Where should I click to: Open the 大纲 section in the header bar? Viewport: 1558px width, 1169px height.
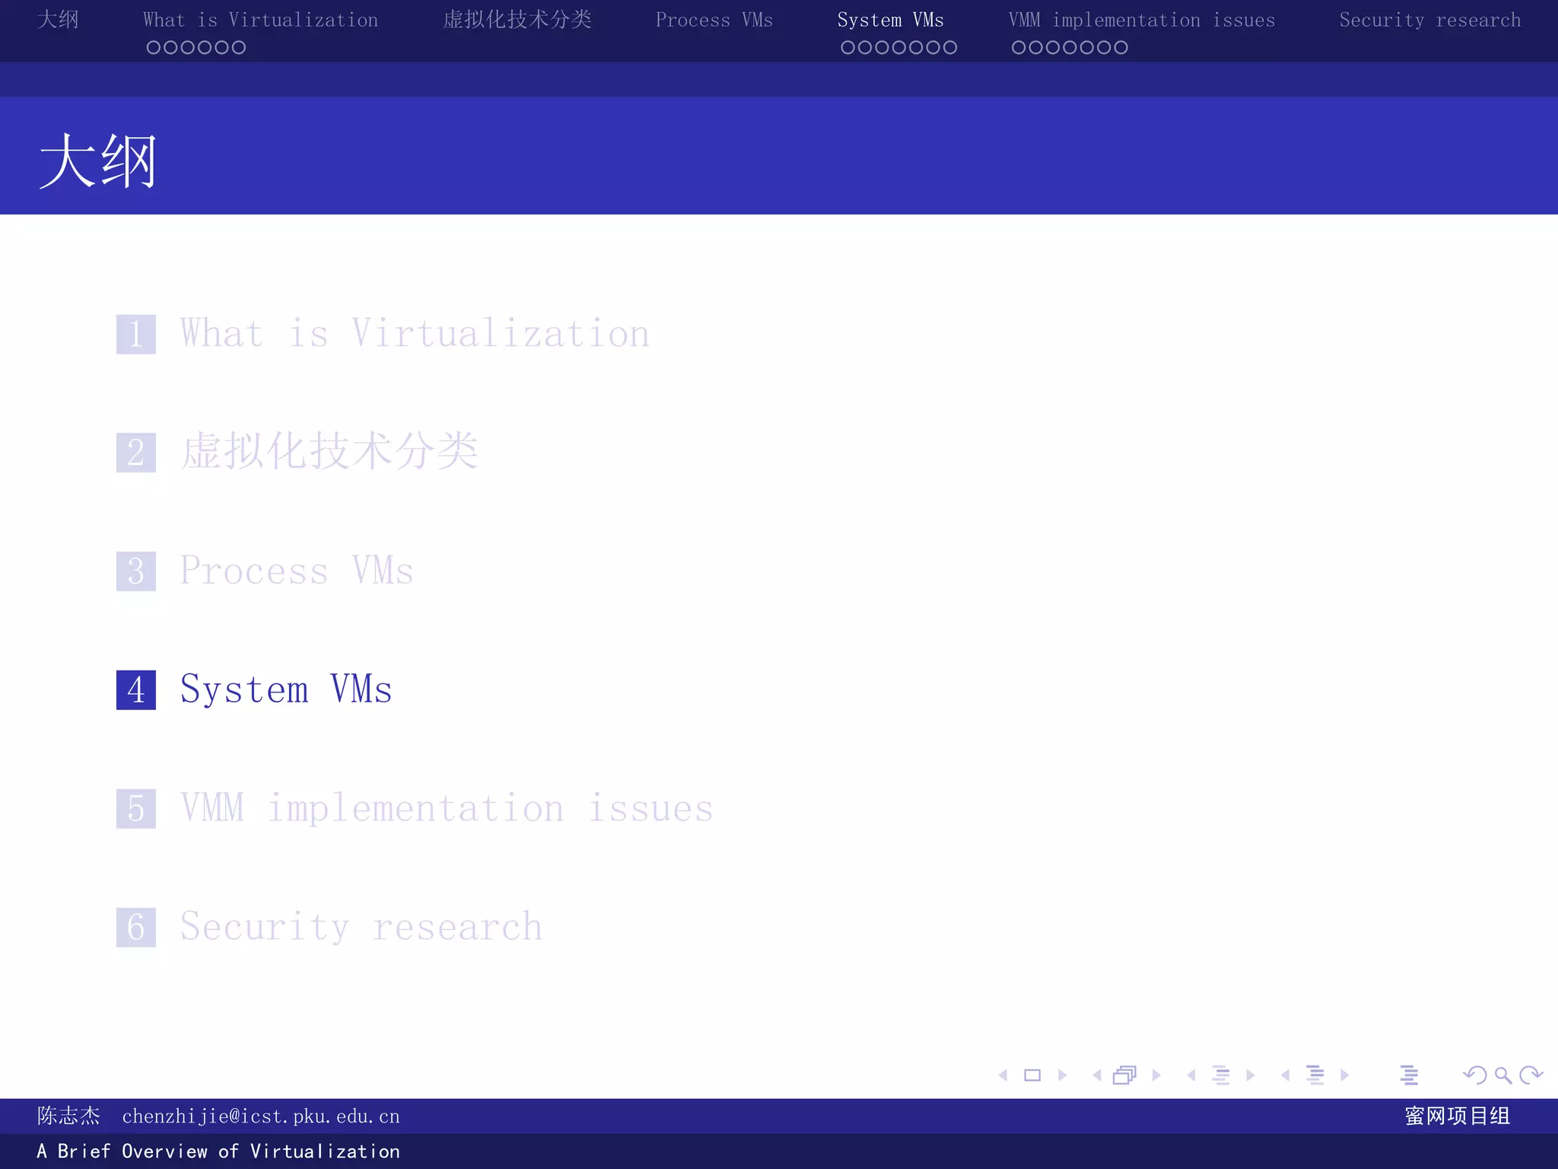click(x=58, y=19)
